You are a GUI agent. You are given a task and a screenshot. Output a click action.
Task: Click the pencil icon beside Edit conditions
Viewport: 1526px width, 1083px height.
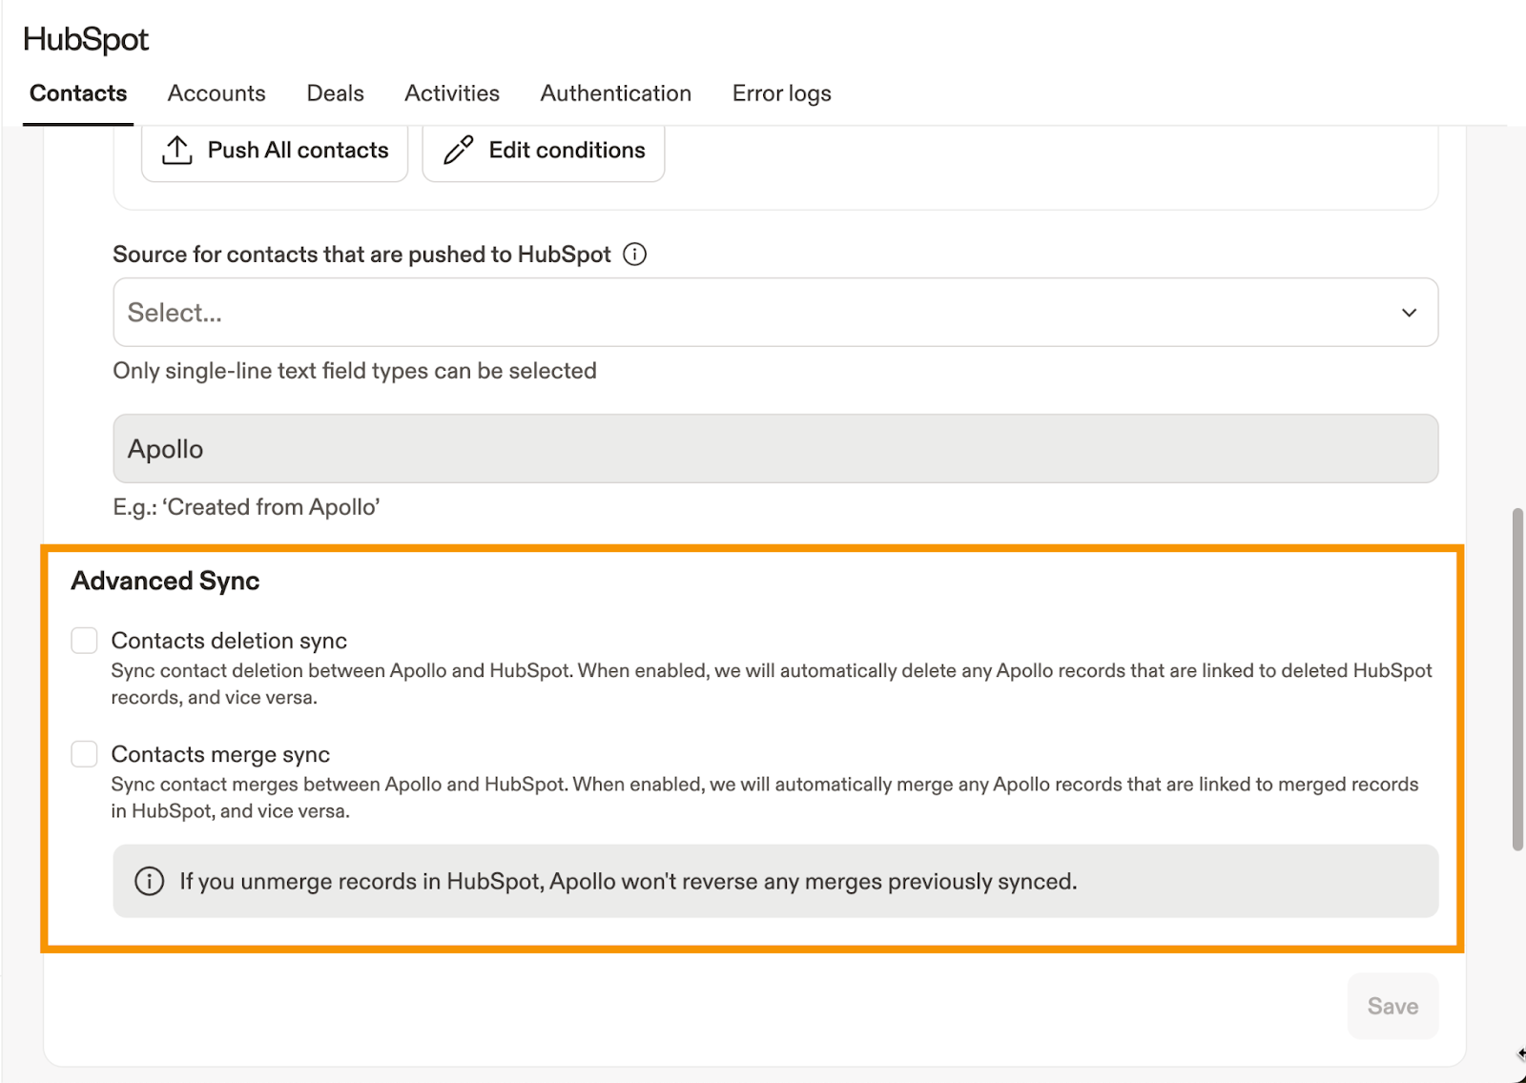click(x=459, y=151)
